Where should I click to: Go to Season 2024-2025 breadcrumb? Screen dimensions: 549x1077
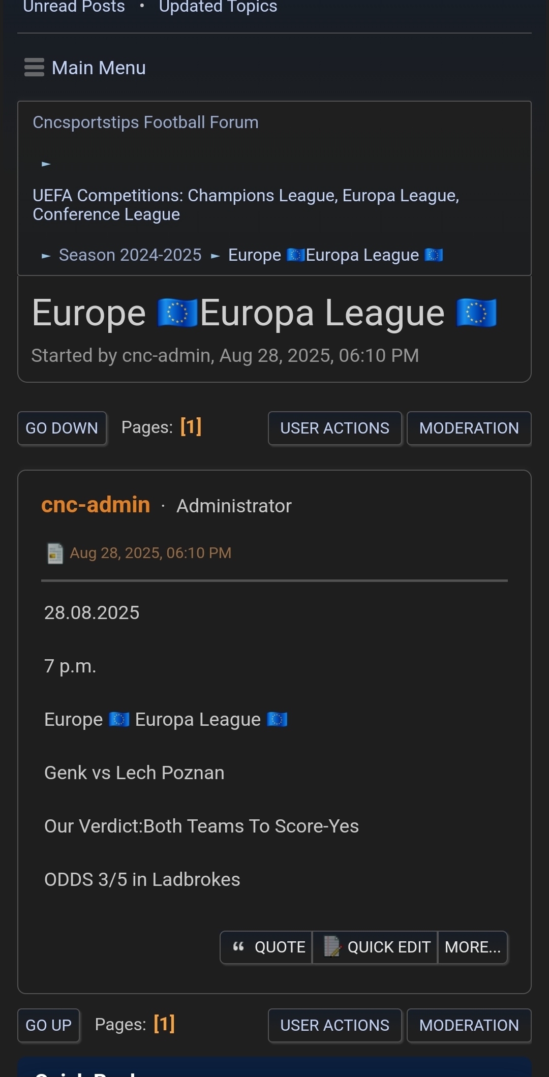pyautogui.click(x=130, y=255)
